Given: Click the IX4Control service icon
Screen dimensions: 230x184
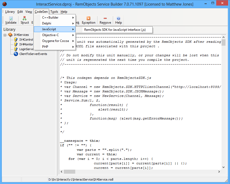Looking at the screenshot, I should tap(16, 40).
